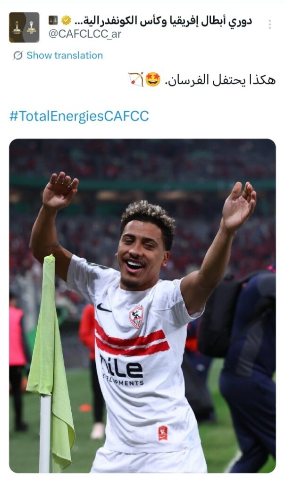Open the #TotalEnergiesCAFCC hashtag
Screen dimensions: 285x484
pyautogui.click(x=79, y=116)
